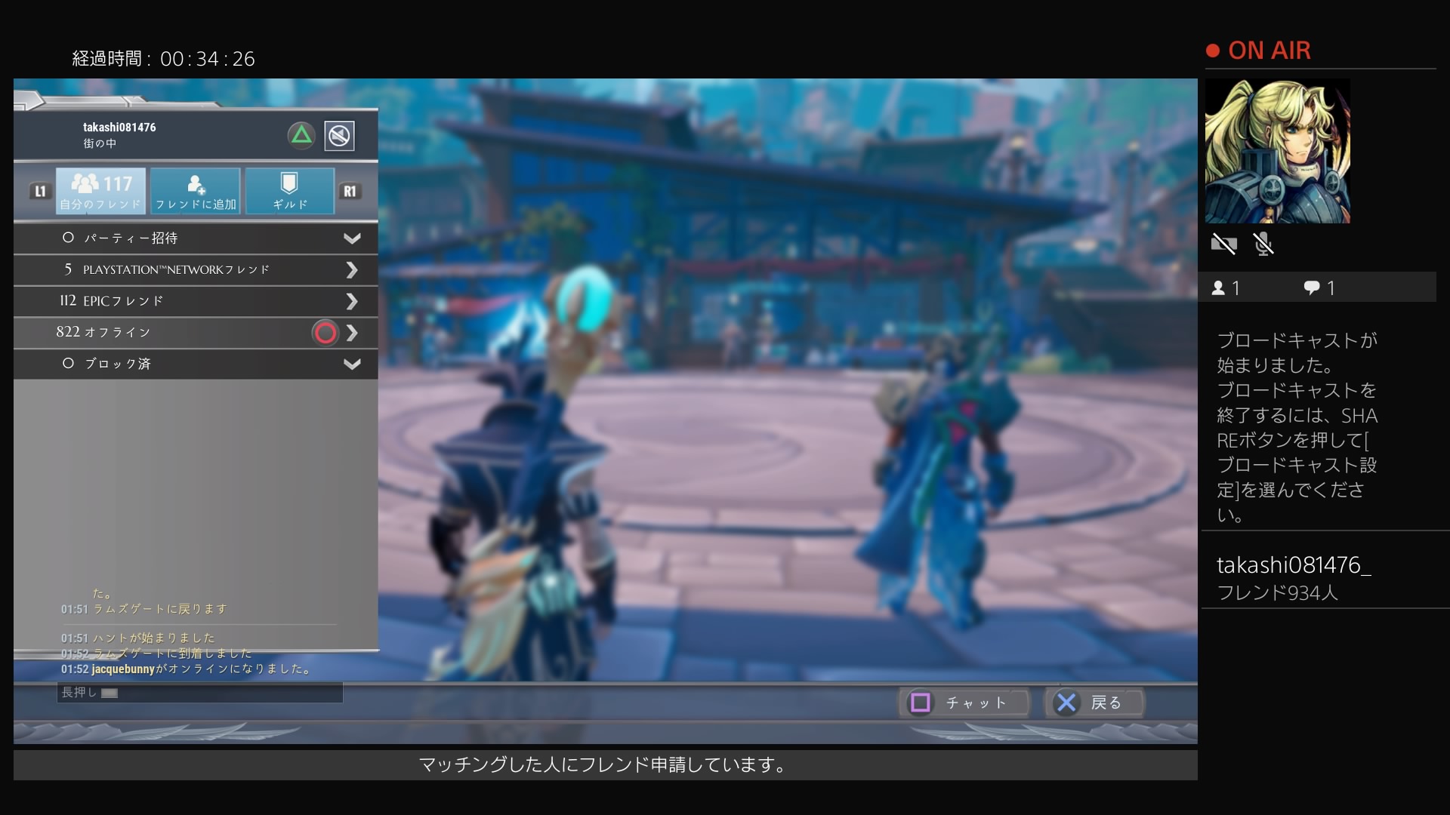Expand the ブロック済 section chevron
The width and height of the screenshot is (1450, 815).
coord(352,364)
